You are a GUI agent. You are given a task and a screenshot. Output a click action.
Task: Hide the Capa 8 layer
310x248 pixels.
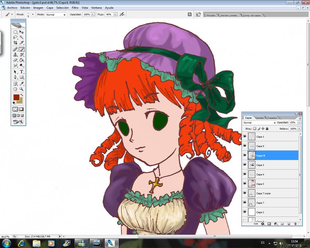click(245, 155)
